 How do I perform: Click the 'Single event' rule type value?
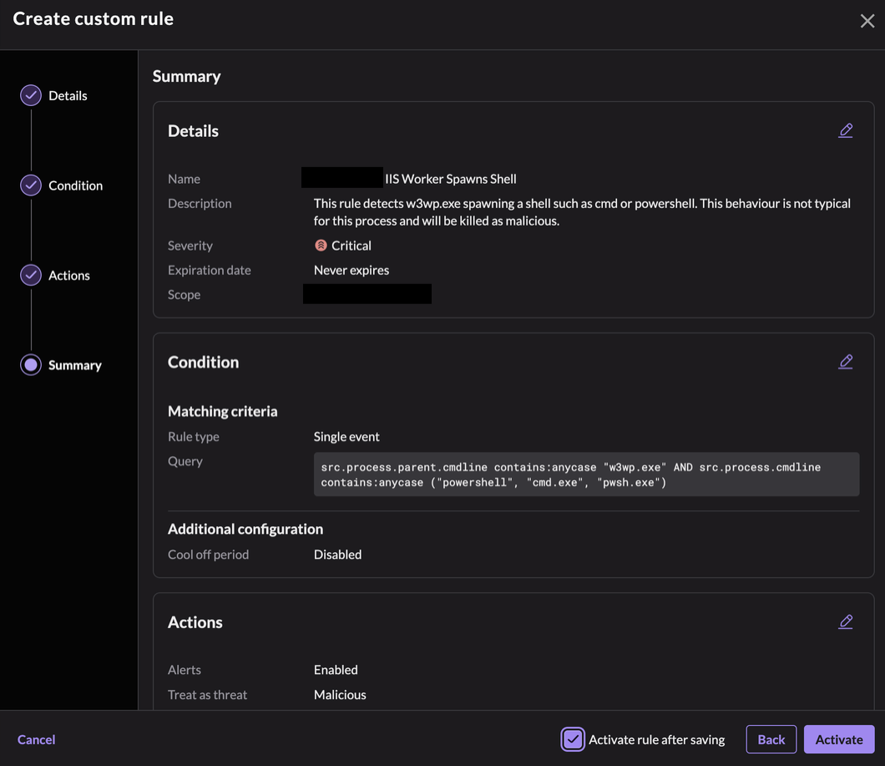(346, 437)
